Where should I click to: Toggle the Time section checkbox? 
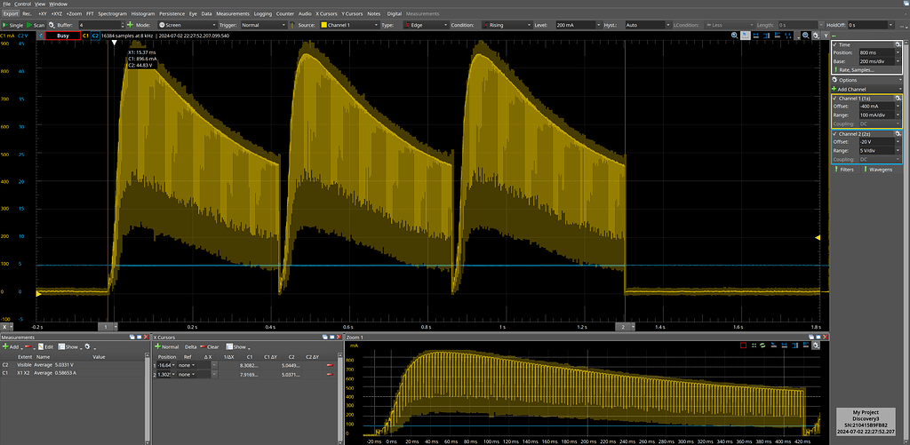tap(835, 44)
